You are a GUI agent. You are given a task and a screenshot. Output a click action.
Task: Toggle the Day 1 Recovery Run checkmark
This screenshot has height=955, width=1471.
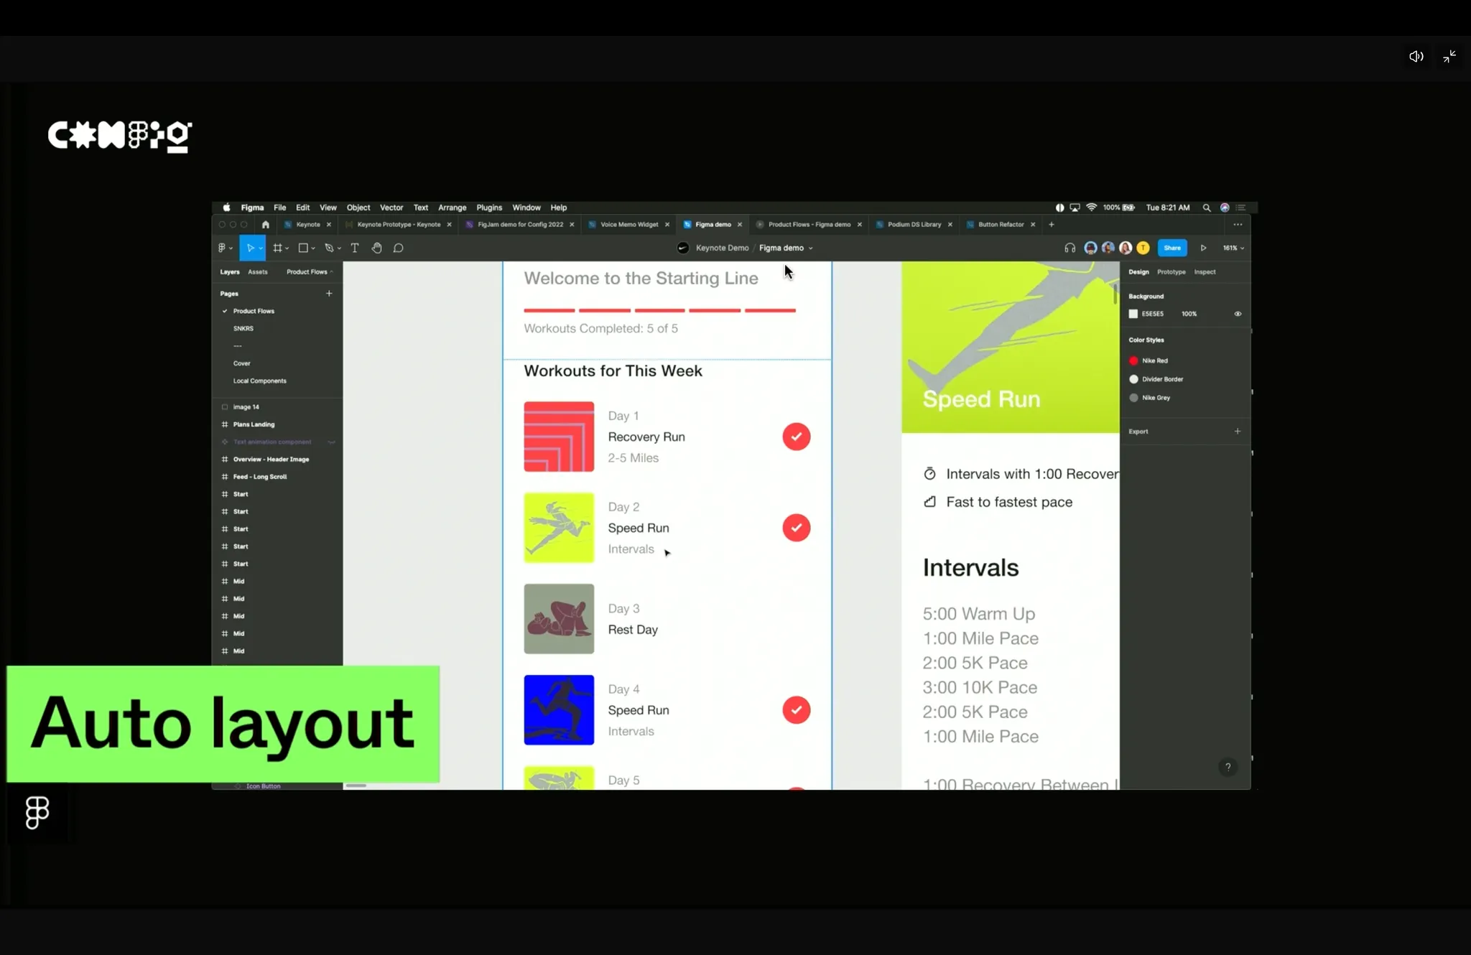point(796,437)
